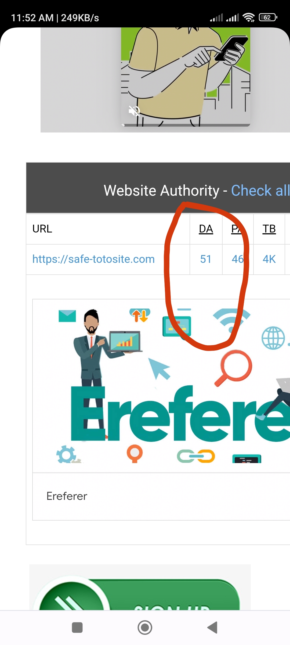Click the TB column header
Image resolution: width=290 pixels, height=645 pixels.
(x=269, y=229)
